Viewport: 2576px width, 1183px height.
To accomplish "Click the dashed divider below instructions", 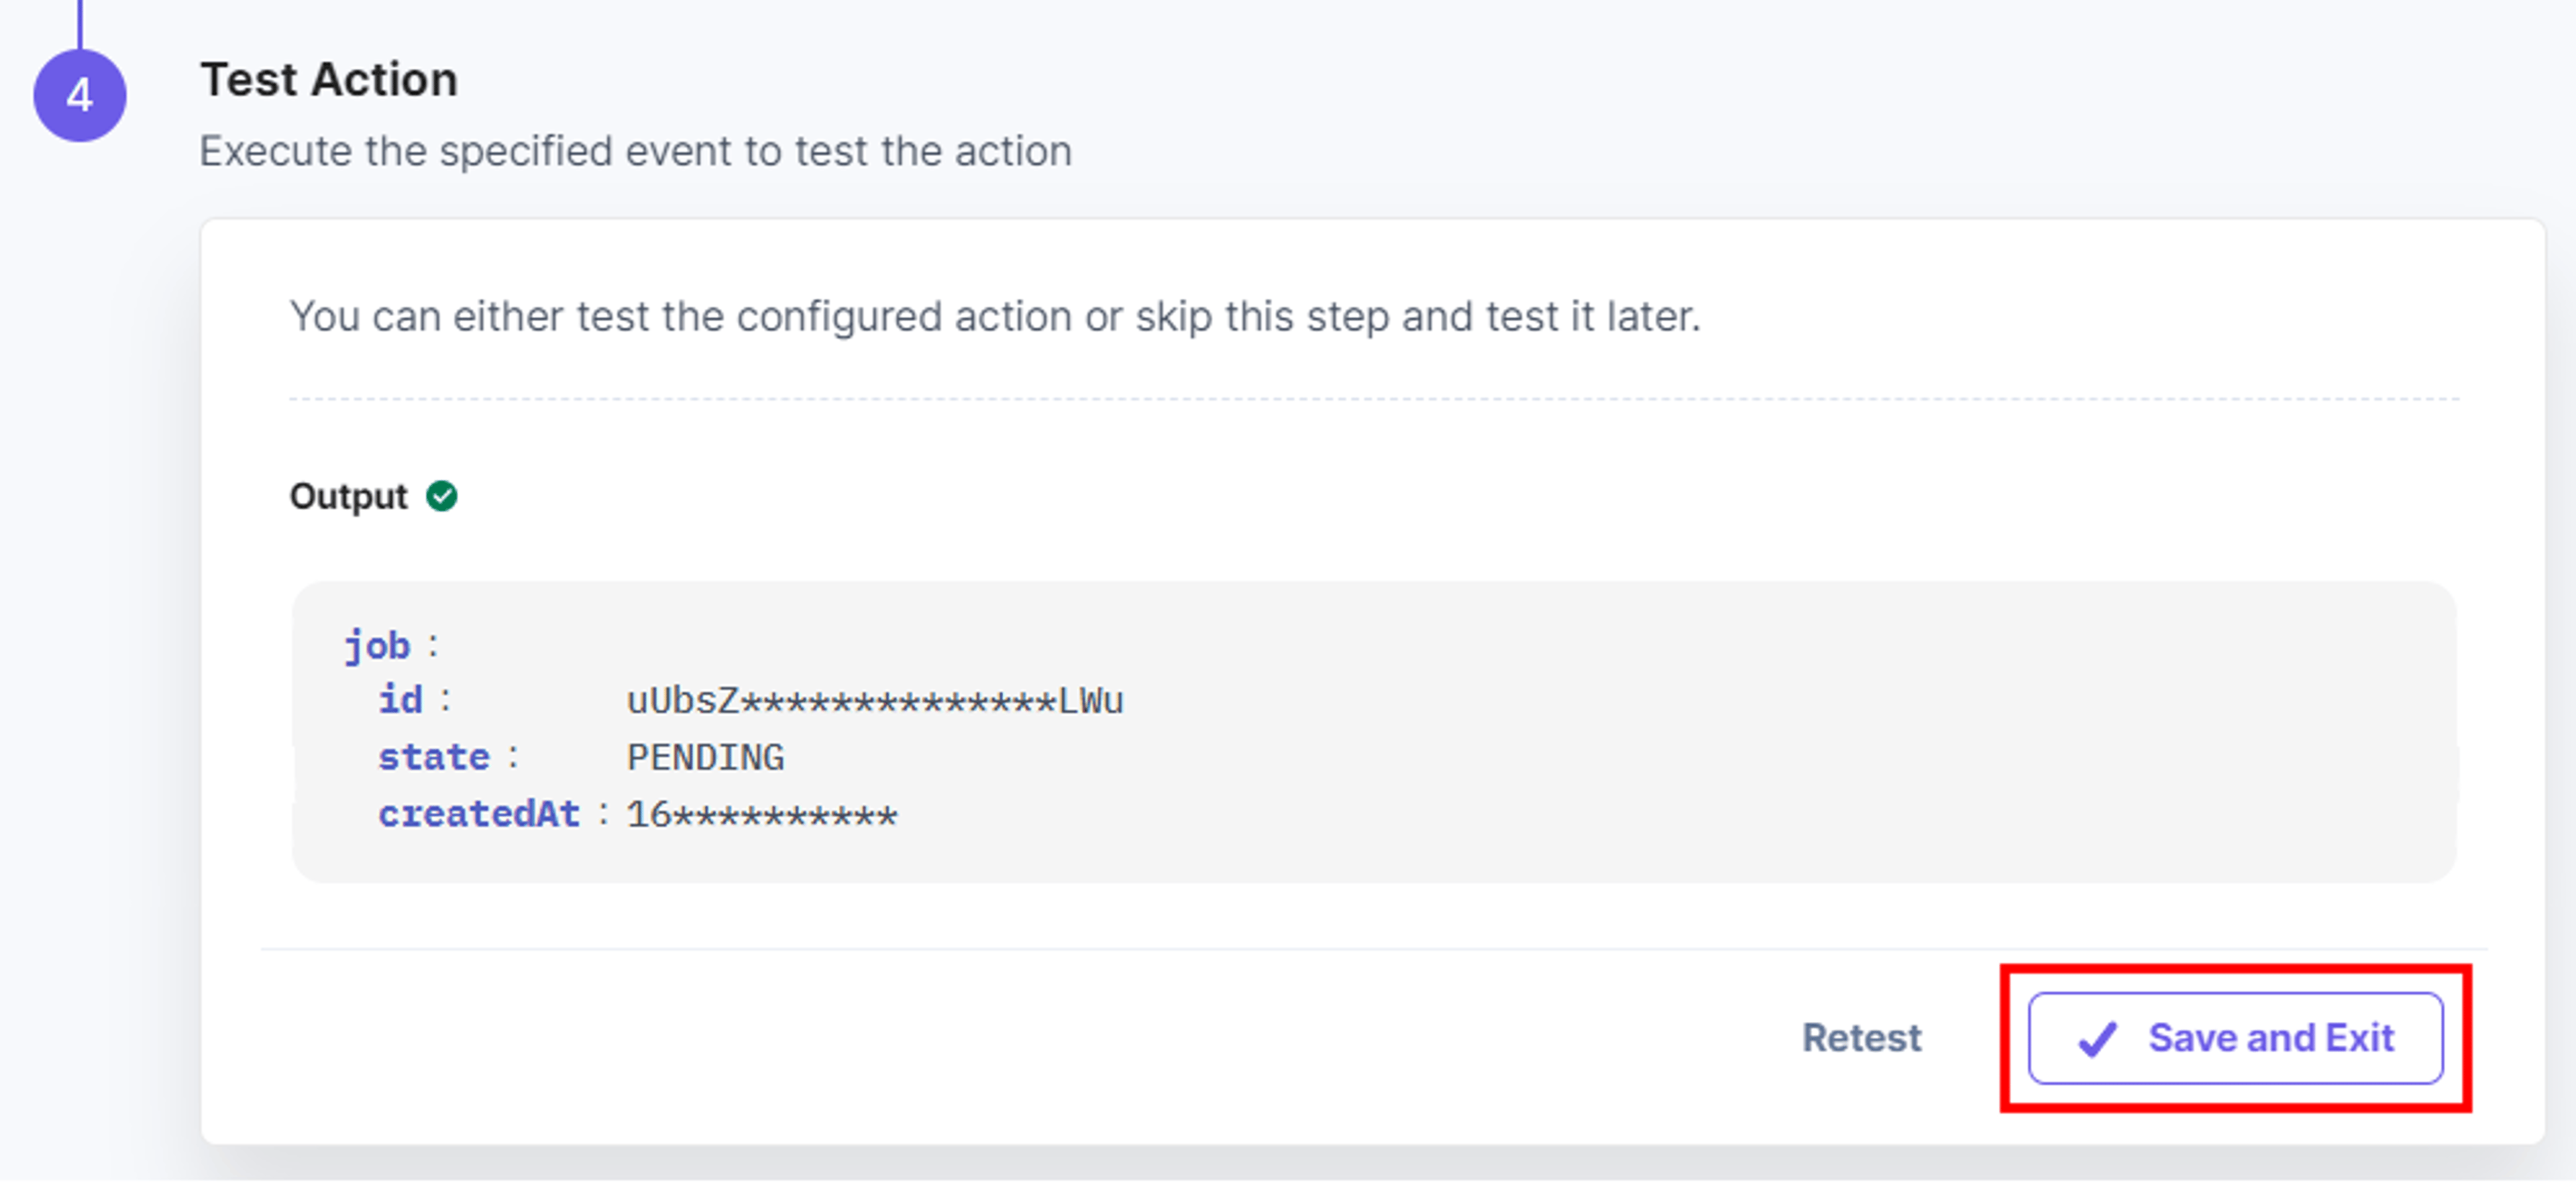I will [1374, 399].
